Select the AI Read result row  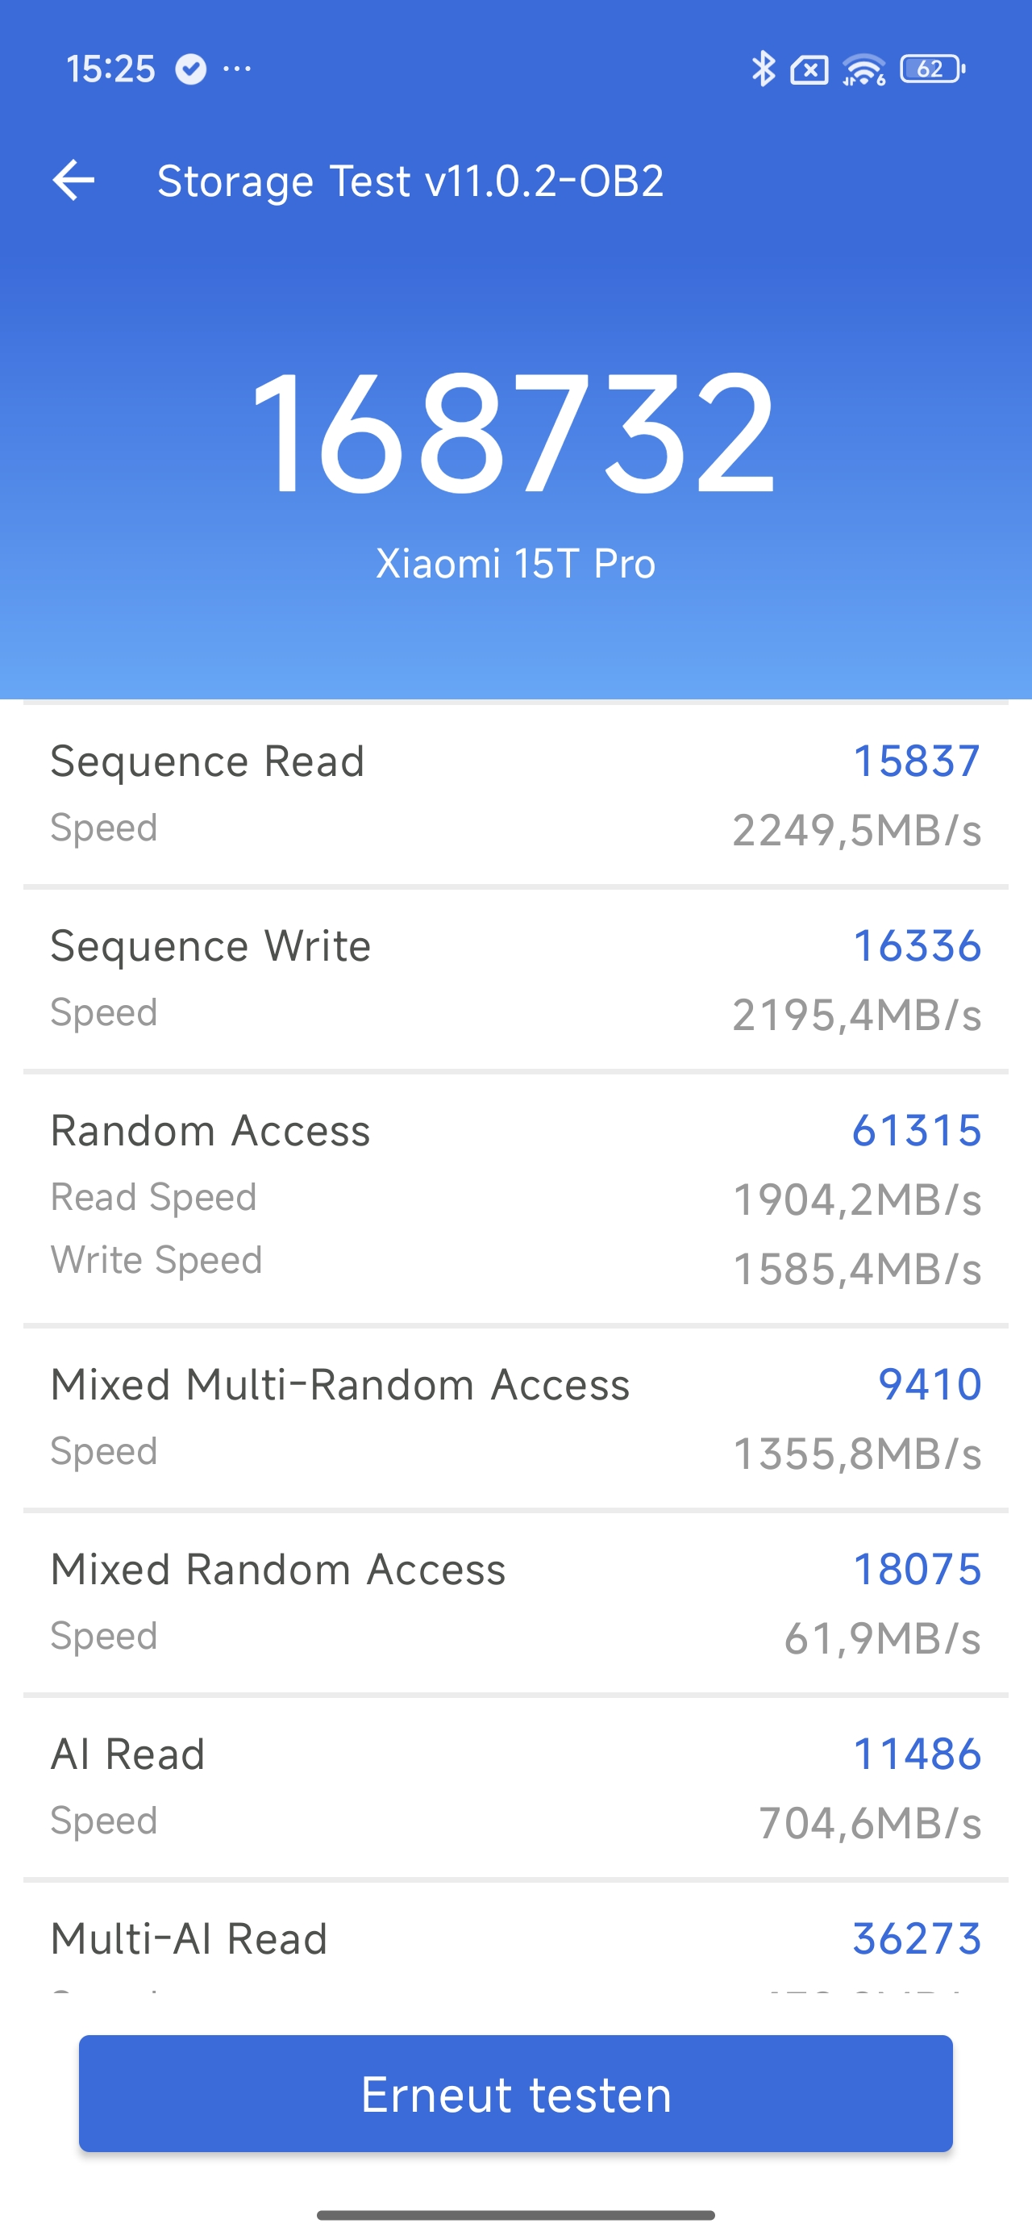pyautogui.click(x=515, y=1787)
